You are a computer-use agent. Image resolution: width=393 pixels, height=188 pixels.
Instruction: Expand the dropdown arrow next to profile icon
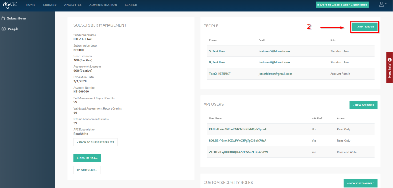coord(386,4)
